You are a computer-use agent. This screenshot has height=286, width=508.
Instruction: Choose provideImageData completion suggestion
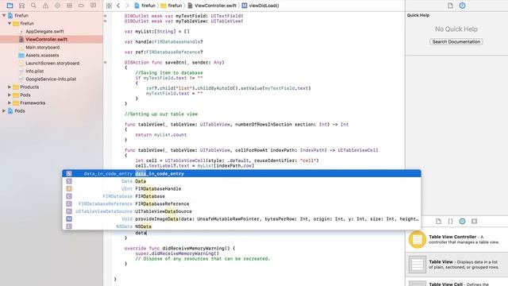pos(241,219)
